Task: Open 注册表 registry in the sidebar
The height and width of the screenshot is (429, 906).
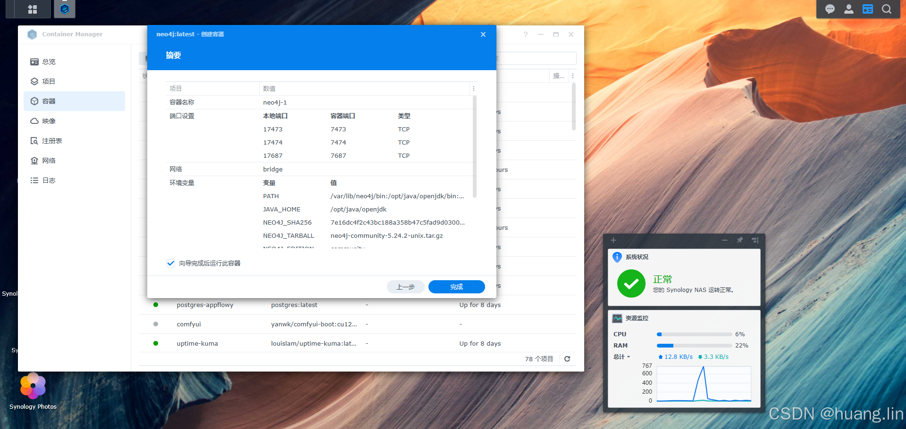Action: [74, 141]
